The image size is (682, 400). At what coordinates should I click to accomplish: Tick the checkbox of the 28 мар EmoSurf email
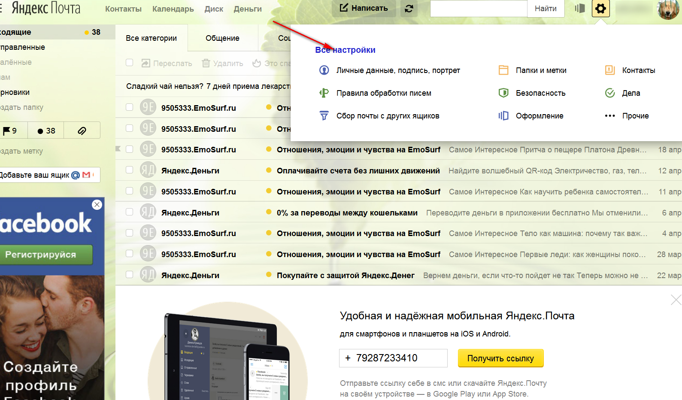click(129, 254)
